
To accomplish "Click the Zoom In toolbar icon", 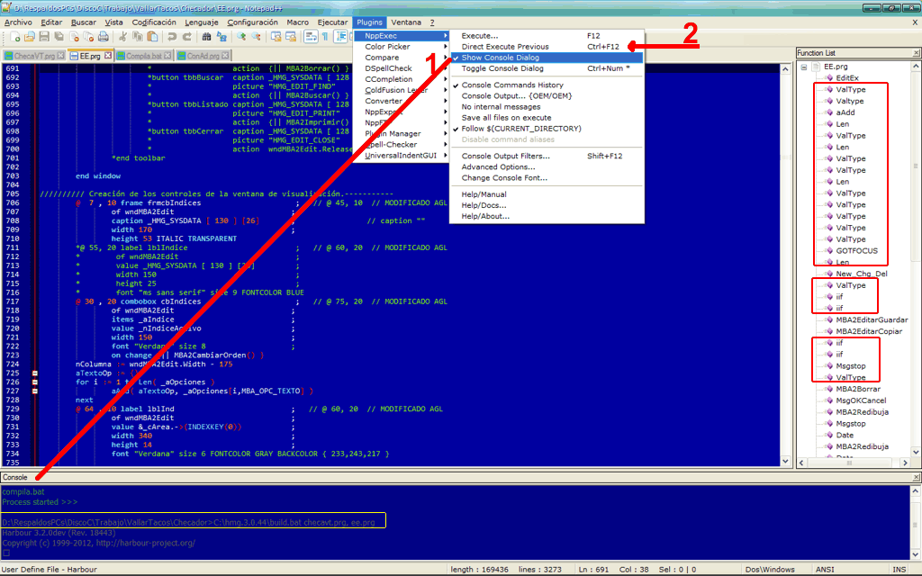I will 241,37.
